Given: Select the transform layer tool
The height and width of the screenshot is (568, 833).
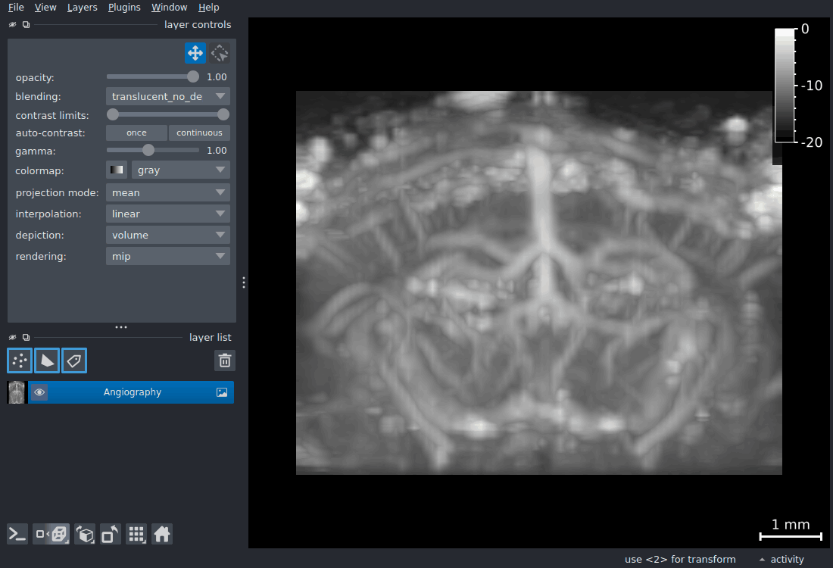Looking at the screenshot, I should click(220, 53).
